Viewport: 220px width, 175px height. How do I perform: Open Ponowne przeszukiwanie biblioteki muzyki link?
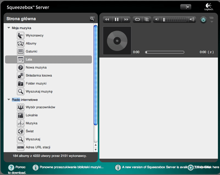71,167
